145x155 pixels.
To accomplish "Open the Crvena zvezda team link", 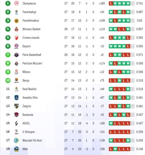I will pos(31,38).
